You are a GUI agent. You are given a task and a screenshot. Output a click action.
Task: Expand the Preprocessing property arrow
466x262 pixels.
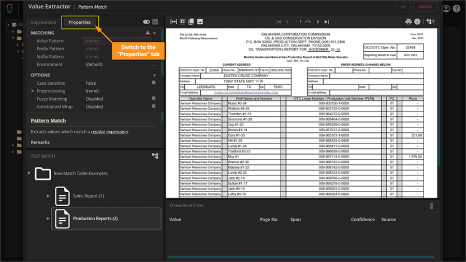[32, 91]
